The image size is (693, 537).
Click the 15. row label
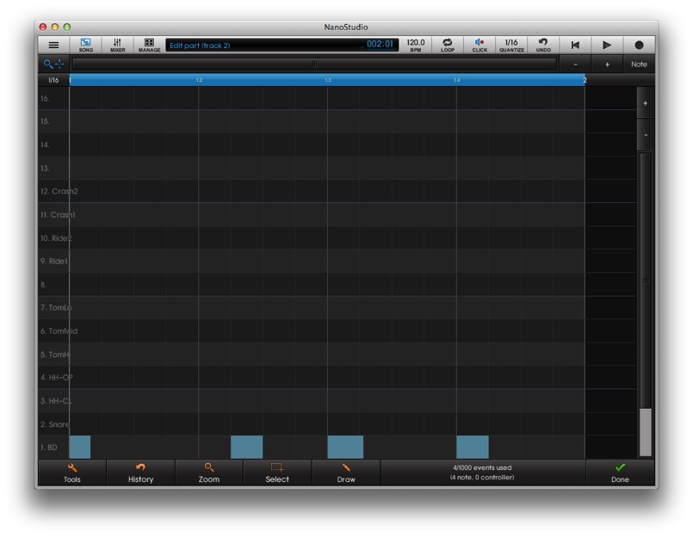(45, 121)
